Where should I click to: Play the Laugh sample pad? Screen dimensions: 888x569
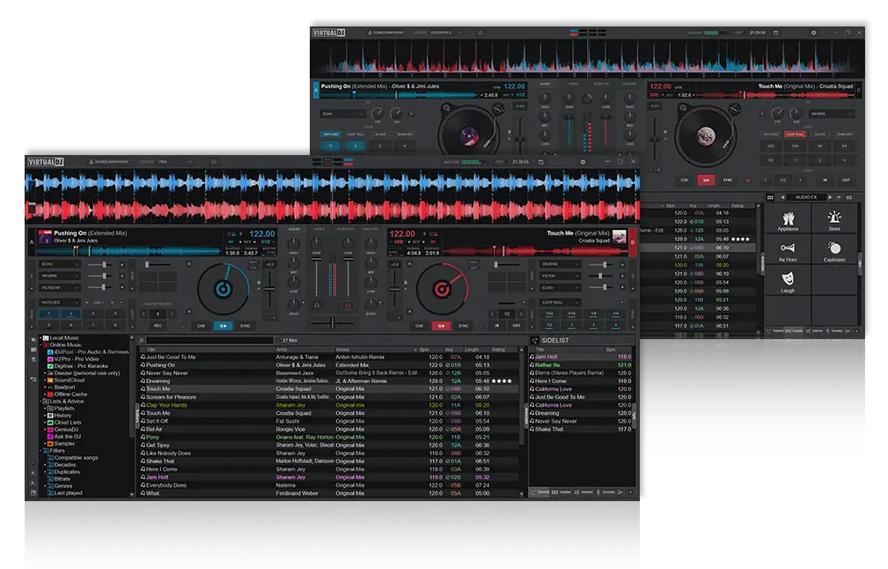[788, 280]
